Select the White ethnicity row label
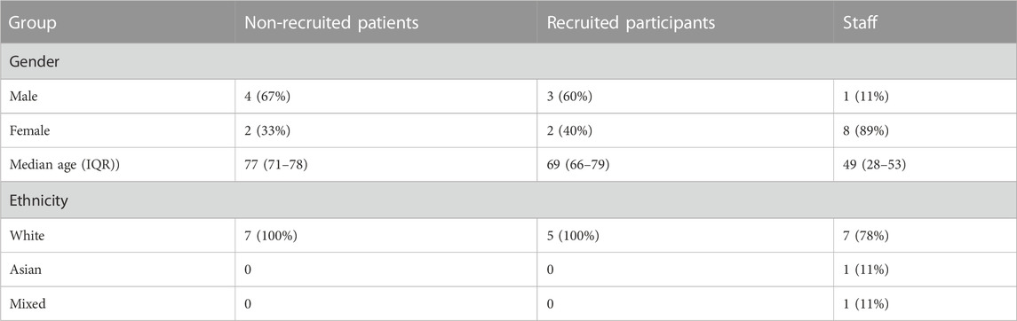Screen dimensions: 1017x321 (x=28, y=235)
